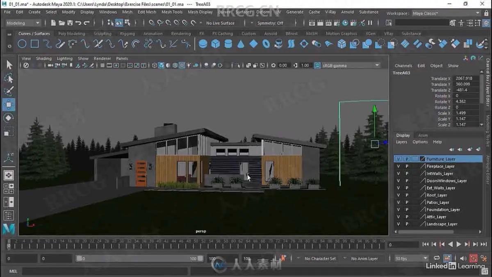
Task: Activate the Select tool arrow
Action: click(9, 65)
